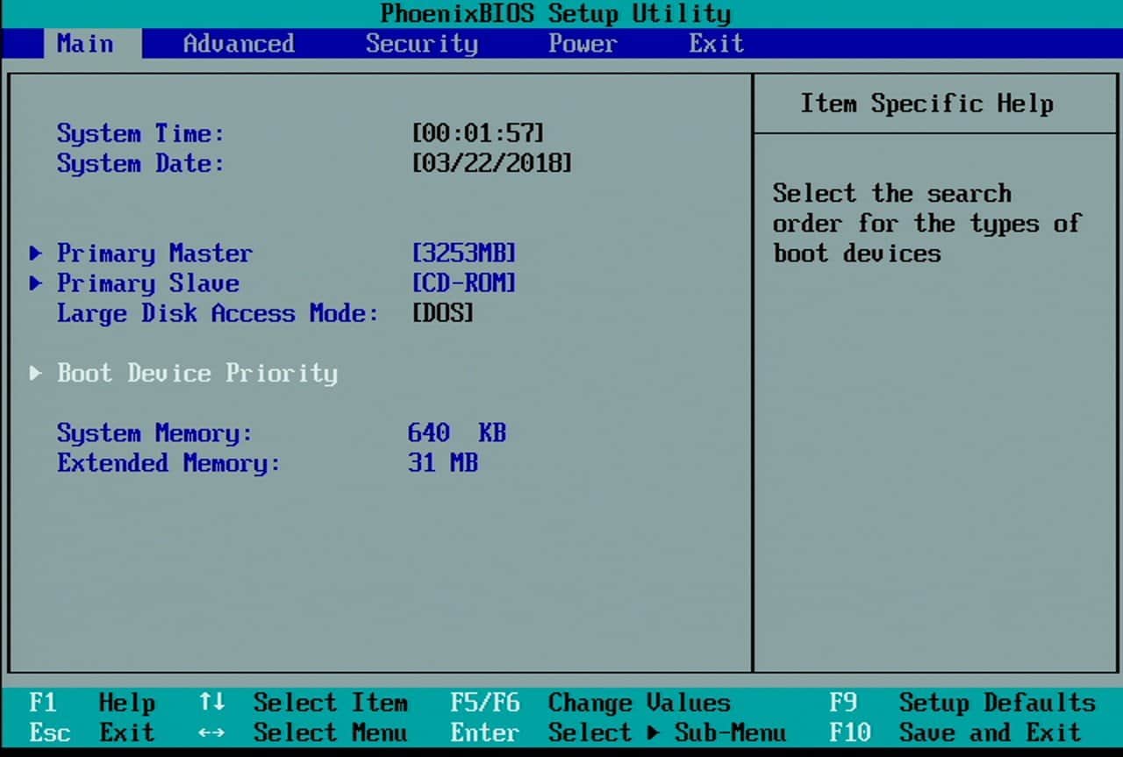Image resolution: width=1123 pixels, height=757 pixels.
Task: Click the Large Disk Access Mode label
Action: (x=218, y=314)
